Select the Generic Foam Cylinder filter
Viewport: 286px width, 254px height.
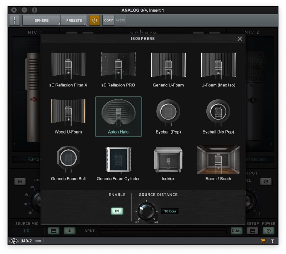tap(118, 163)
